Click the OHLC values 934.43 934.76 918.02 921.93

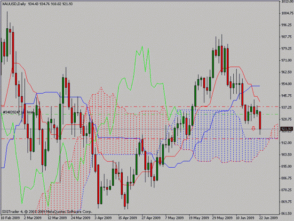(50, 4)
